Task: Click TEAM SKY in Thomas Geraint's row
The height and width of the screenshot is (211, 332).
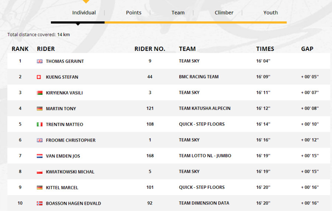Action: [189, 61]
